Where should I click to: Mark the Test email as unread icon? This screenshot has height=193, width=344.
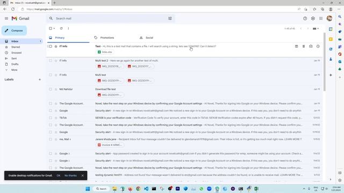311,47
